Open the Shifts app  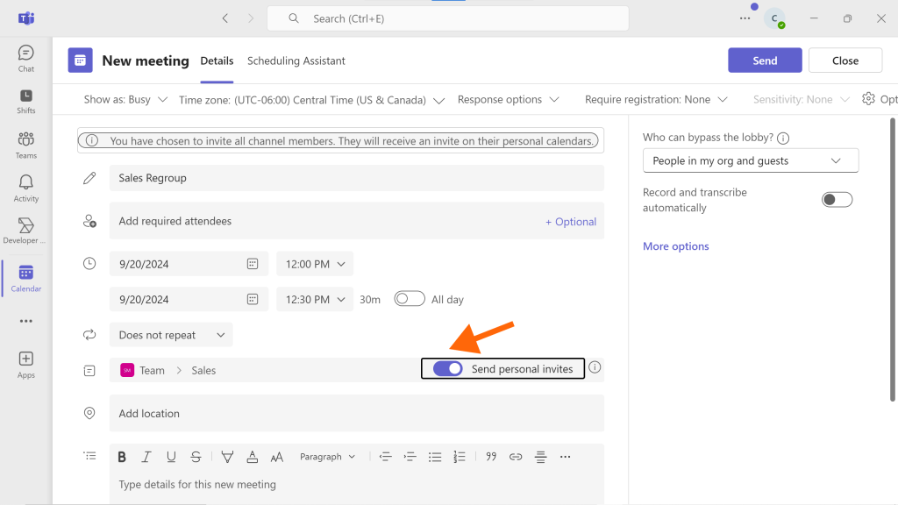25,102
